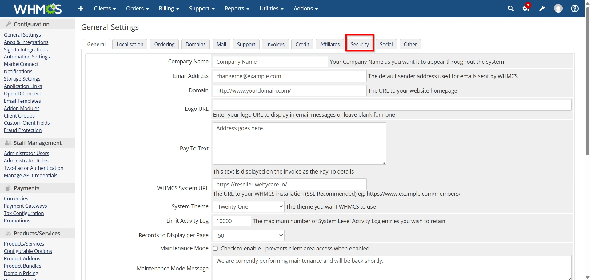Open the automation status gears icon
The image size is (590, 280).
pyautogui.click(x=526, y=8)
